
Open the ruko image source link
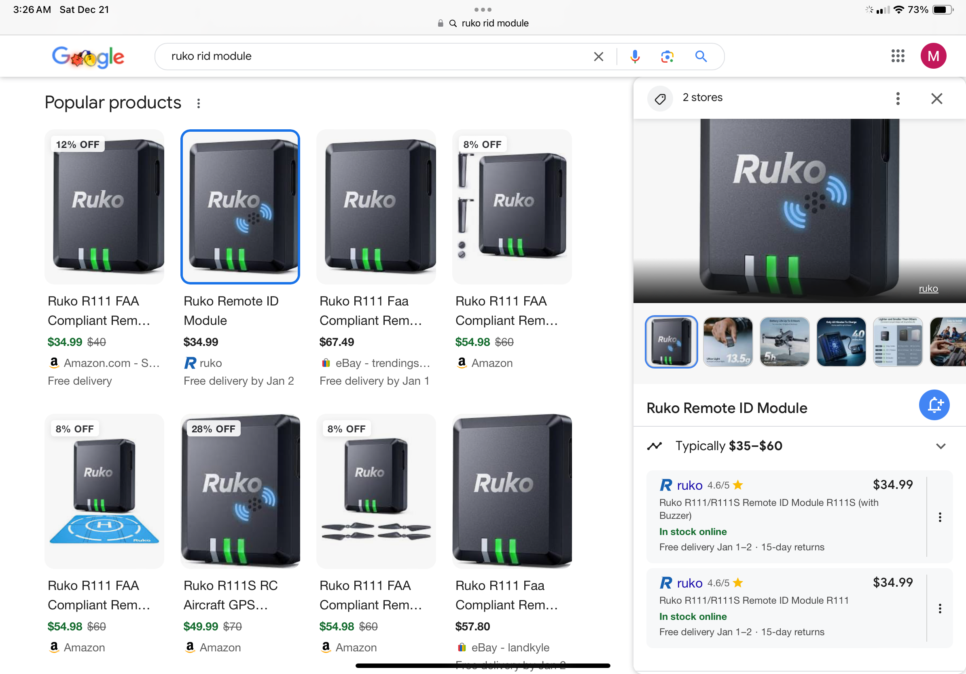[x=928, y=289]
